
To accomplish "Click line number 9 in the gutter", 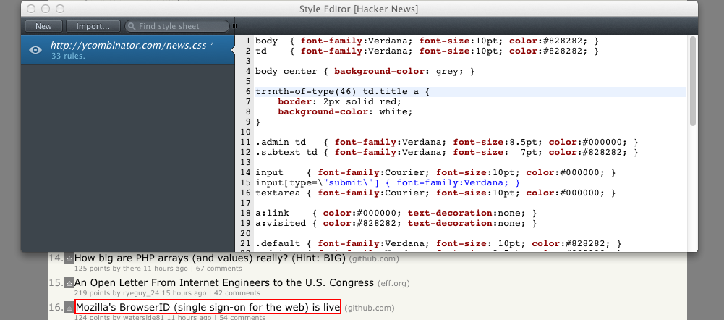I will point(248,122).
